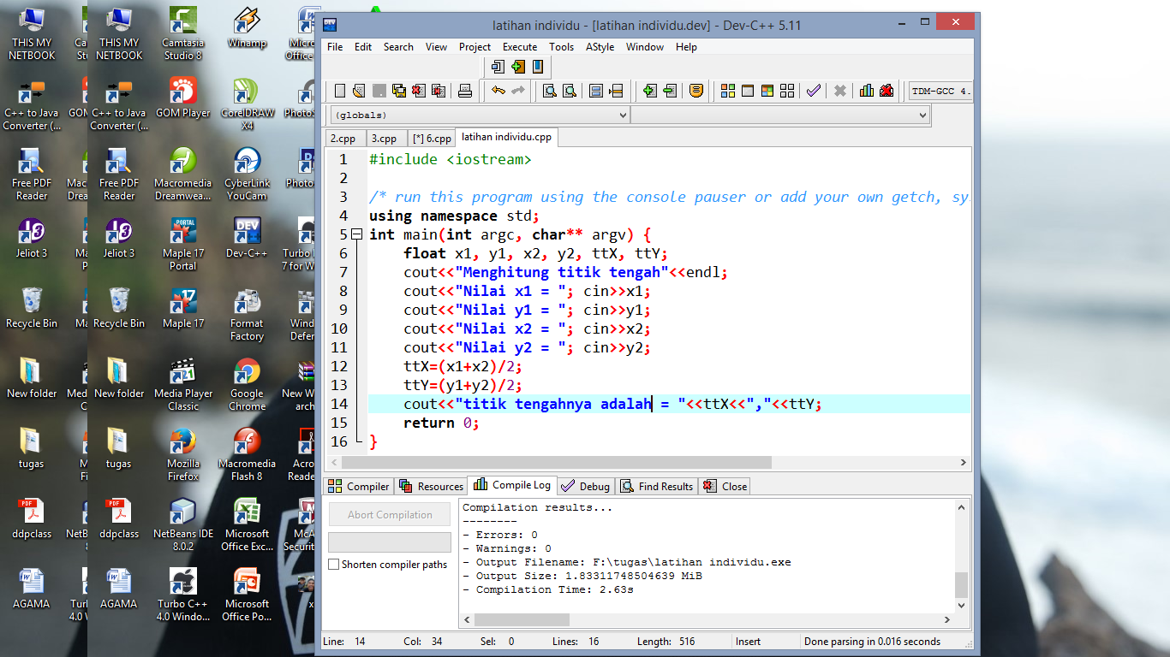Click the Print toolbar icon

(x=465, y=91)
